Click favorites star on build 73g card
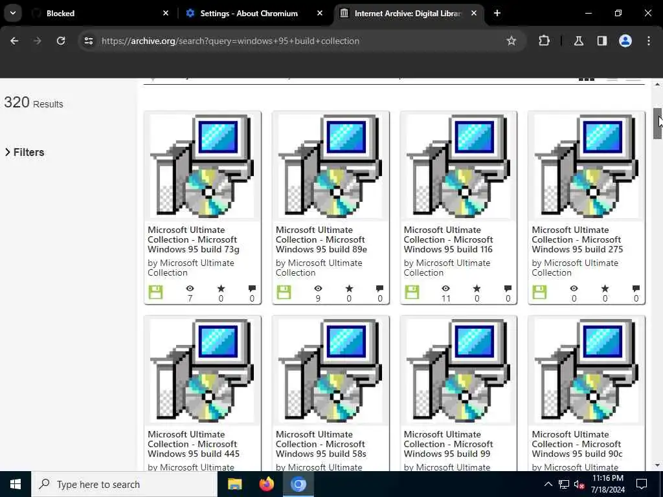This screenshot has width=663, height=497. (221, 288)
